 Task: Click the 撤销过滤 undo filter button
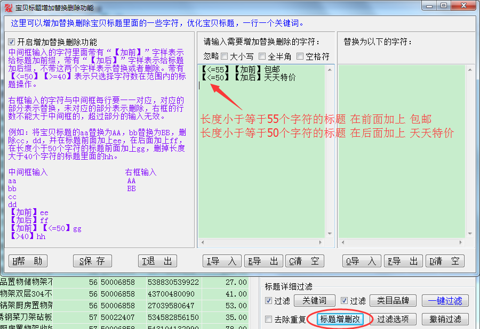point(445,319)
